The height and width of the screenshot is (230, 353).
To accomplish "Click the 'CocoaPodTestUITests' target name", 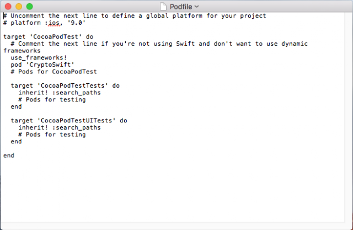I will coord(76,120).
